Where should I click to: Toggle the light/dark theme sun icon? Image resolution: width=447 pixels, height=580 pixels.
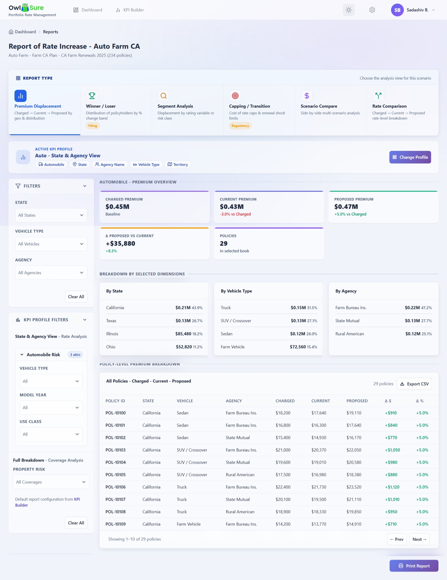(349, 10)
